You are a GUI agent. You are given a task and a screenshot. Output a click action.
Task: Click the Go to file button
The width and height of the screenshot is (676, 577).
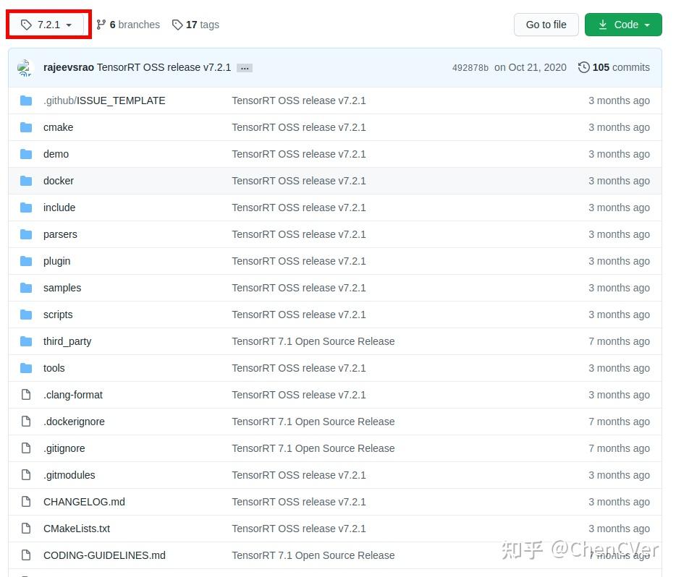[546, 24]
